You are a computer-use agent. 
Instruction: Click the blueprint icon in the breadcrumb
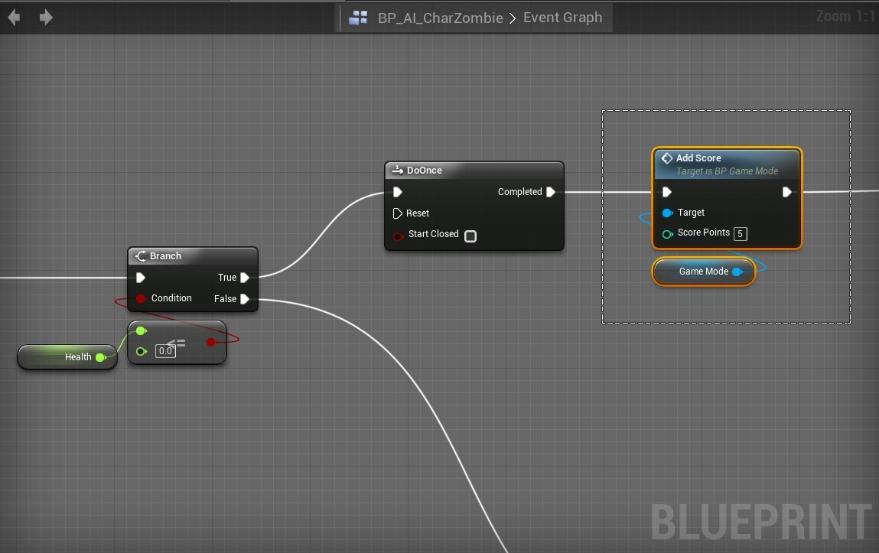click(x=358, y=18)
